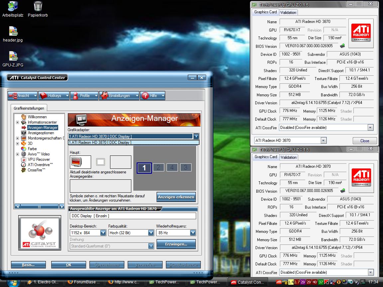
Task: Select display 1 box in layout area
Action: (x=144, y=168)
